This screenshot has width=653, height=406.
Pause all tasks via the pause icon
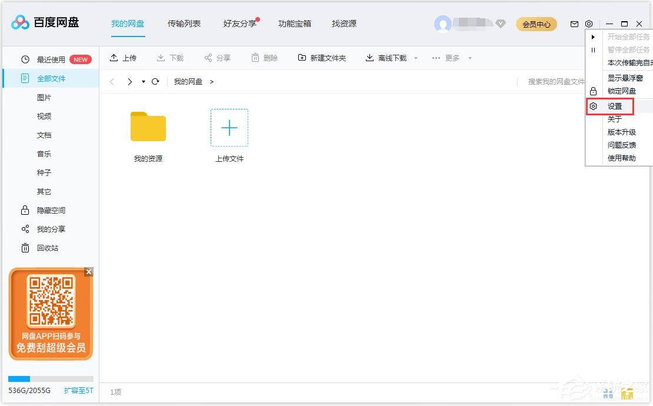pyautogui.click(x=593, y=49)
